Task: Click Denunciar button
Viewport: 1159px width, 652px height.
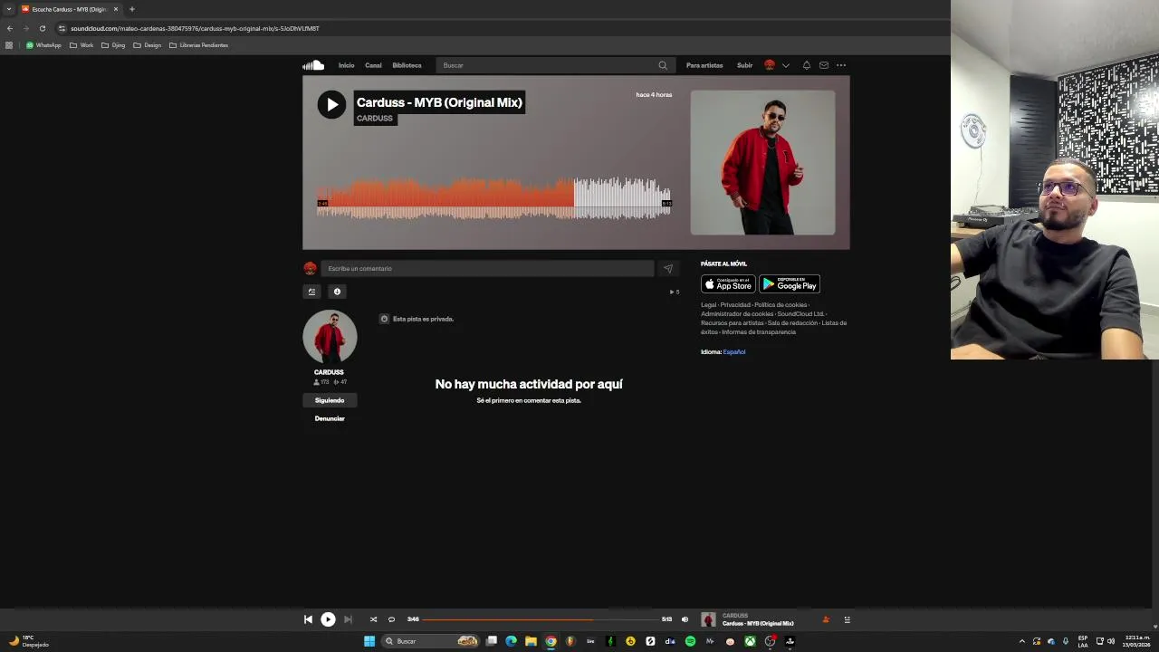Action: click(x=330, y=418)
